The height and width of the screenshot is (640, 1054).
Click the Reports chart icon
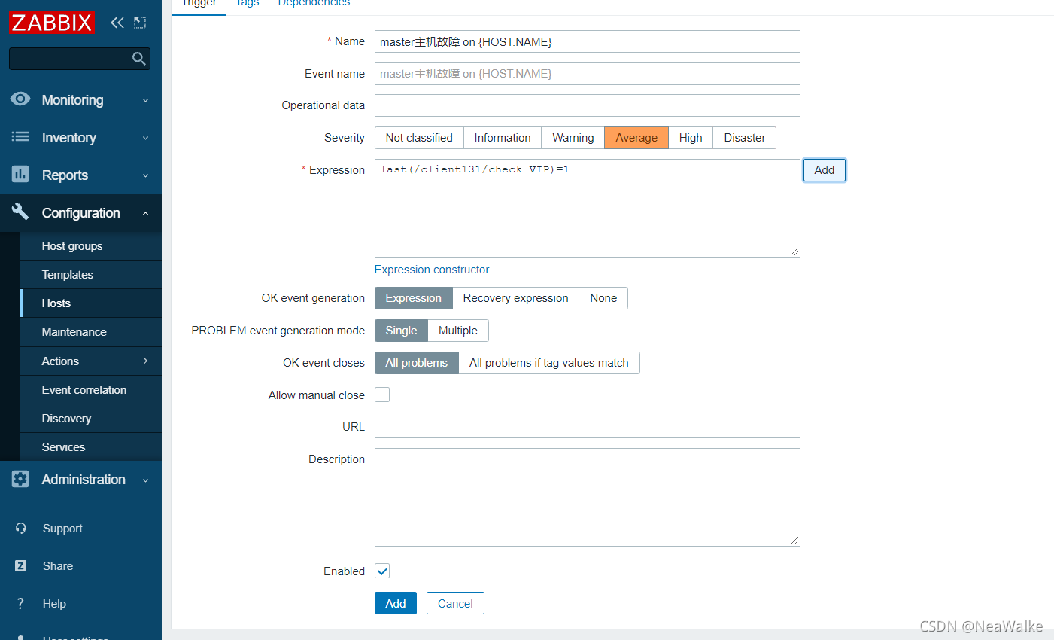click(20, 175)
